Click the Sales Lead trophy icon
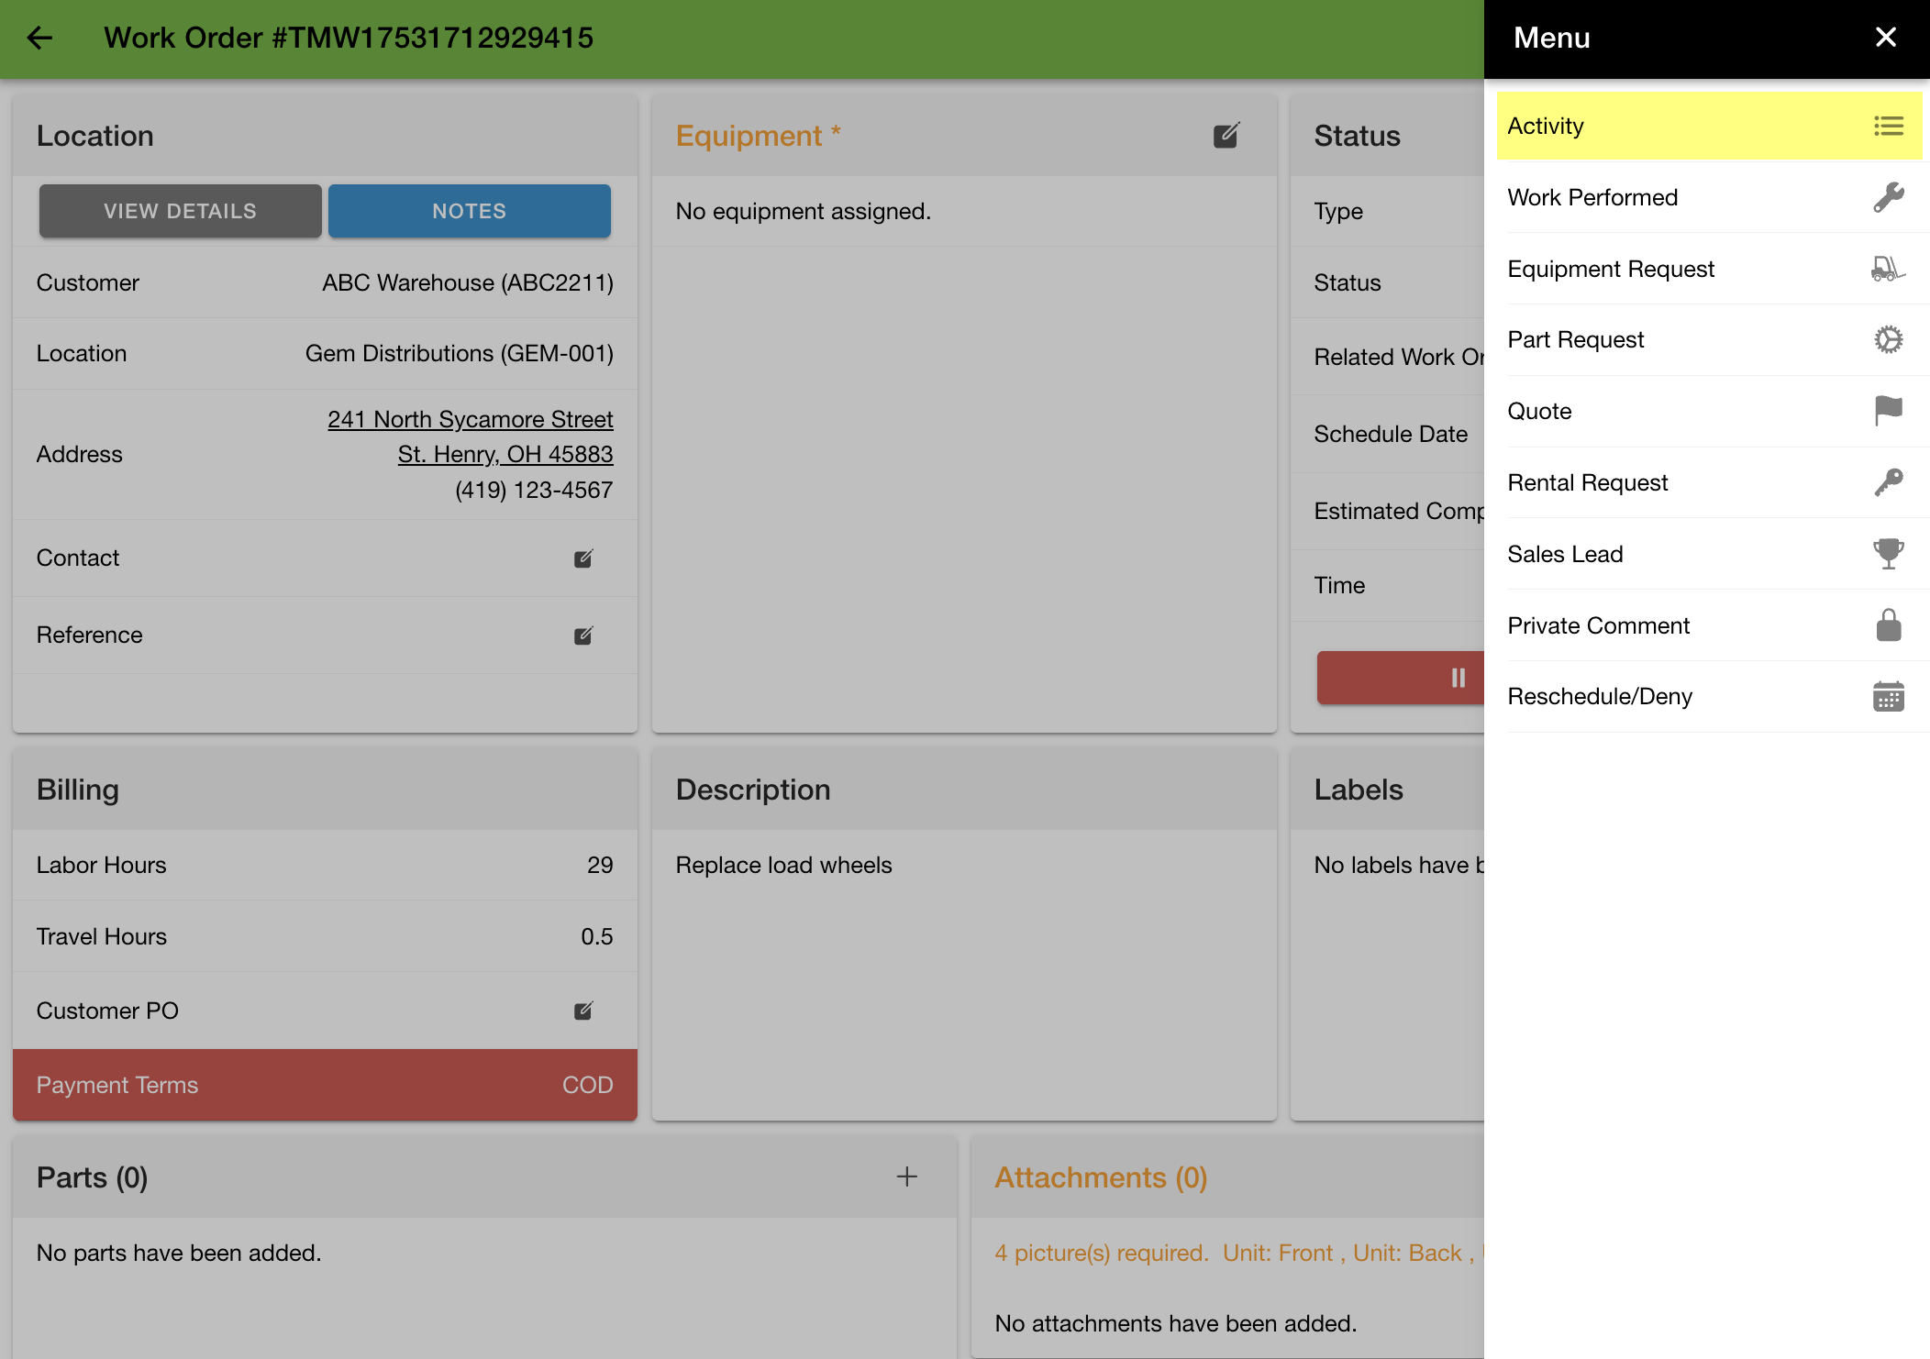Viewport: 1930px width, 1359px height. [1888, 554]
